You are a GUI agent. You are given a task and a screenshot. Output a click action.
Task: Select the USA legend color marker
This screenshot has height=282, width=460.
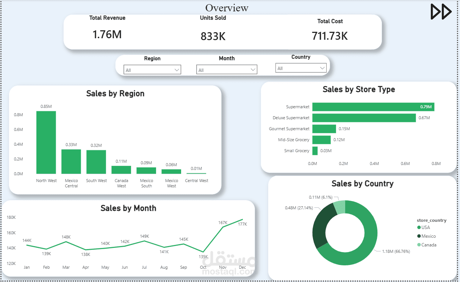pos(419,227)
